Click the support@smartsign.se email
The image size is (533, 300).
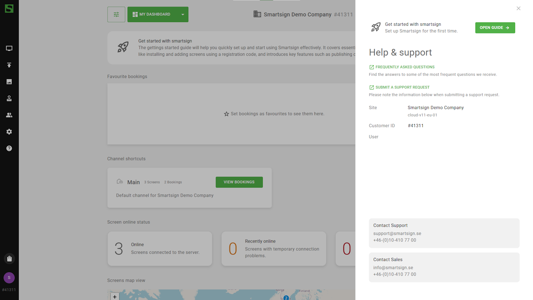pyautogui.click(x=397, y=233)
